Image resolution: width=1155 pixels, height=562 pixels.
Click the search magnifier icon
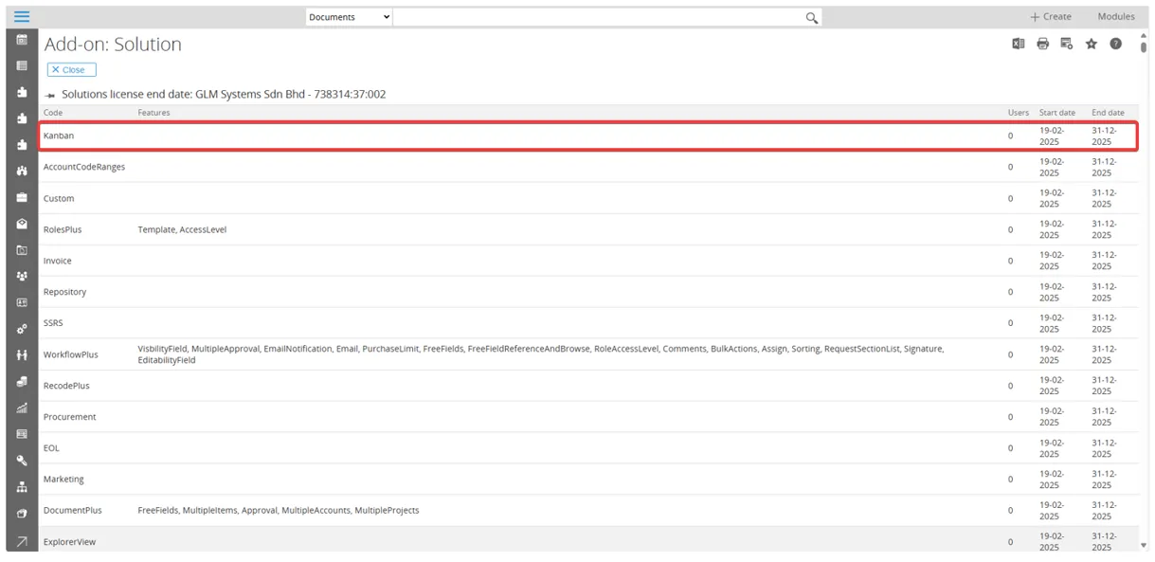click(x=811, y=17)
